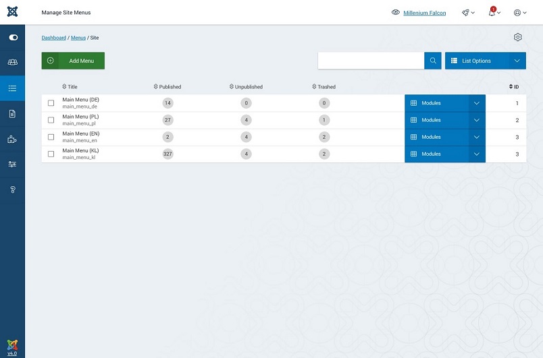
Task: Open the Help question mark sidebar icon
Action: click(x=12, y=190)
